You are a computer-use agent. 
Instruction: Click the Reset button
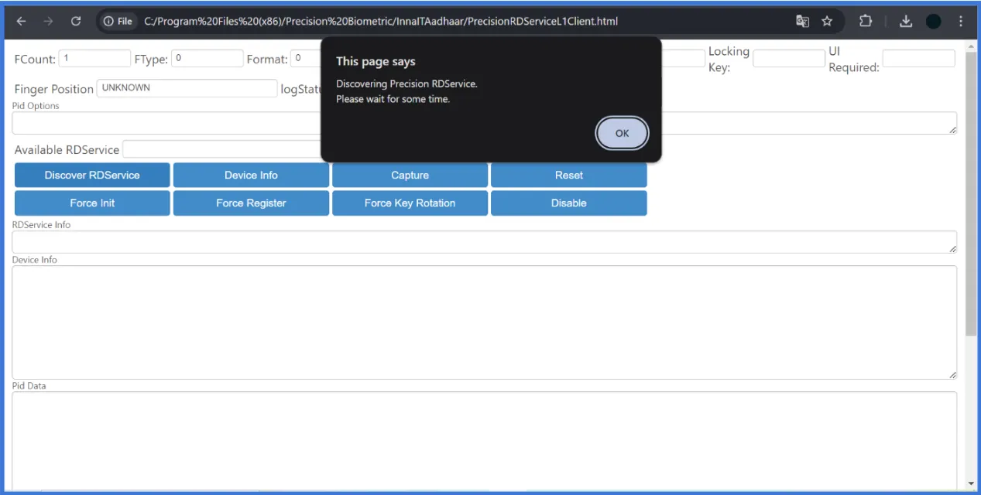pos(569,175)
